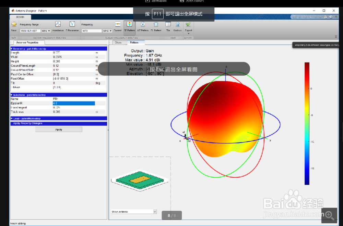Click the FeedOffset value field
Screen dimensions: 343x226
pyautogui.click(x=74, y=79)
